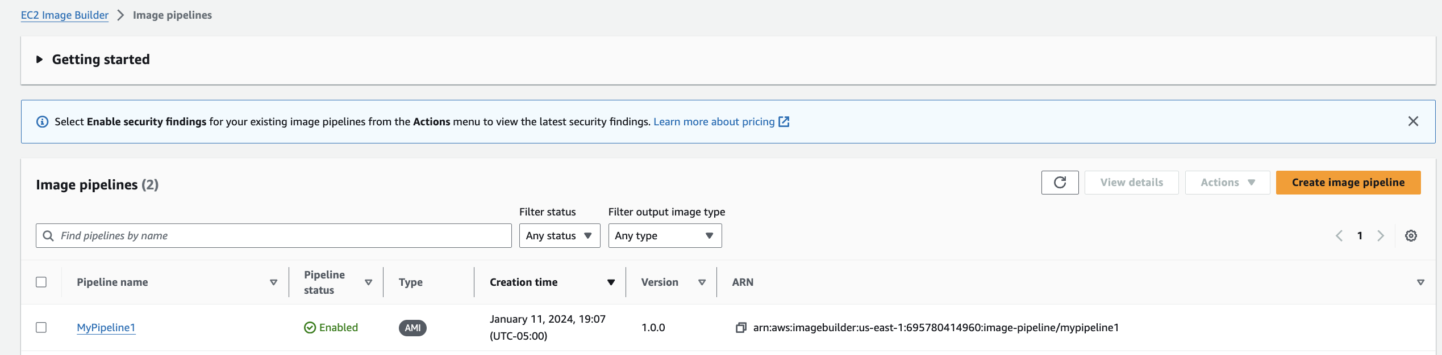Go to previous page with left chevron

click(1339, 236)
